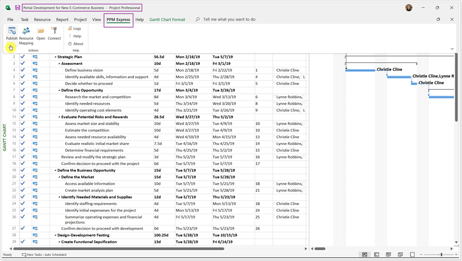Image resolution: width=462 pixels, height=261 pixels.
Task: Select the duration cell '100.25d'
Action: click(x=161, y=235)
